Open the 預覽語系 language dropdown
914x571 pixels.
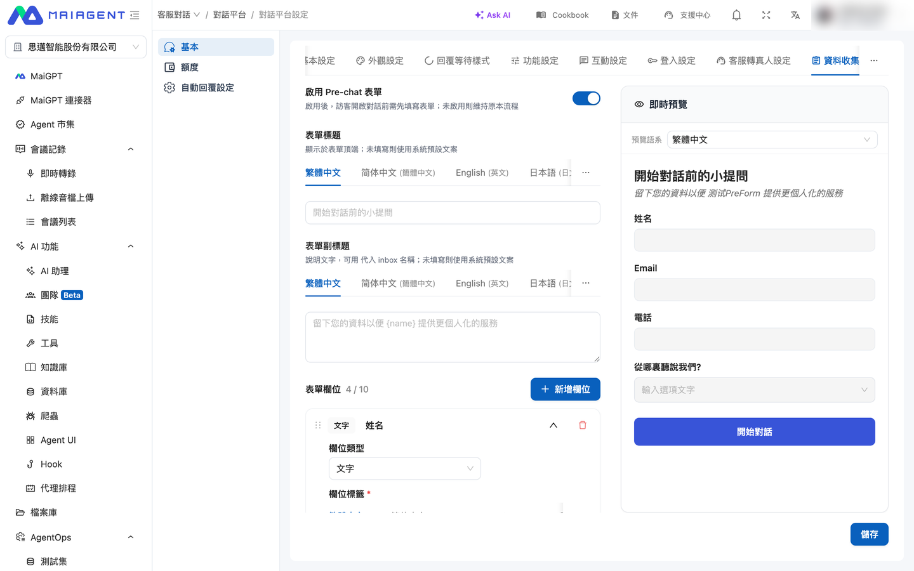772,140
